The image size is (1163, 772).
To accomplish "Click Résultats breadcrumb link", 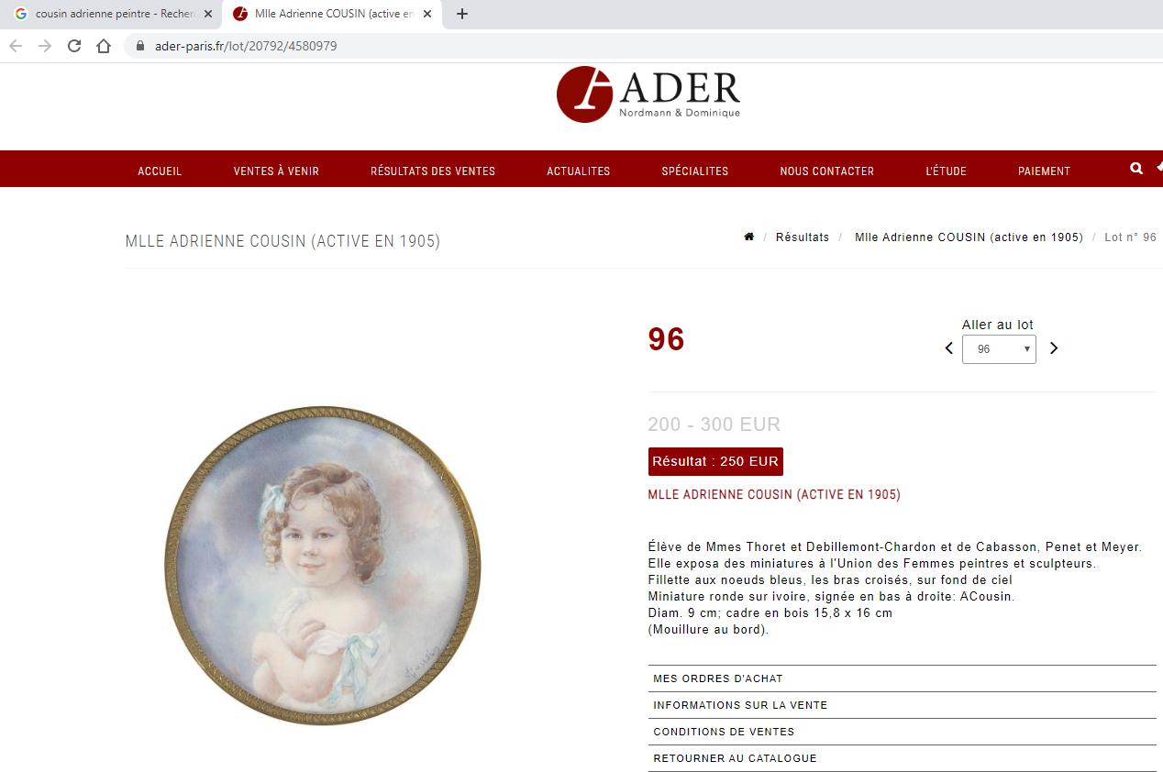I will [x=803, y=237].
